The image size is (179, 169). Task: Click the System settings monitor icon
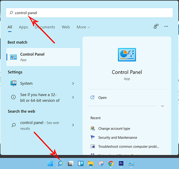tap(14, 83)
